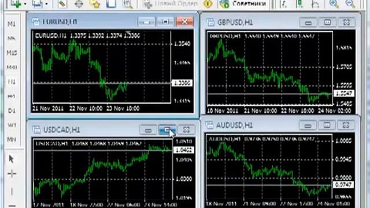Maximize the EURUSD,H1 chart window
370x208 pixels.
click(x=165, y=22)
